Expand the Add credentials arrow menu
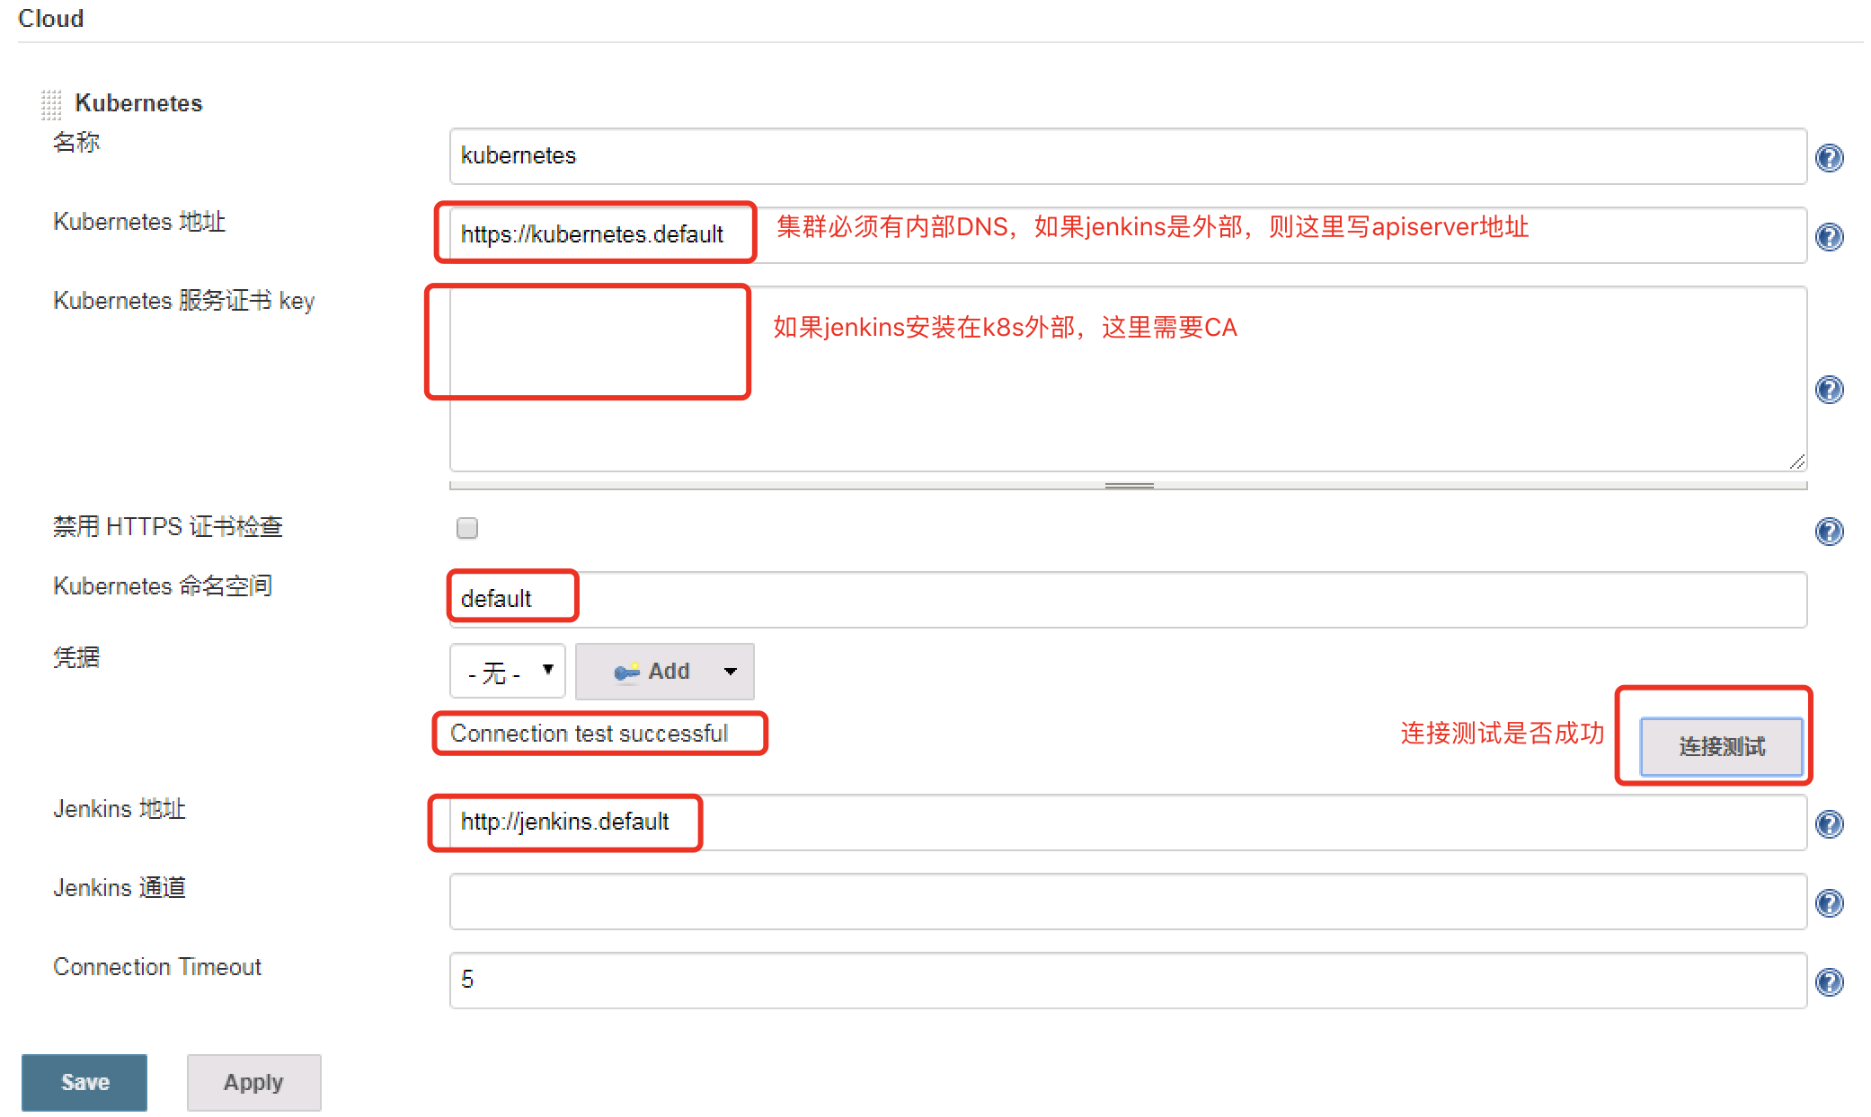This screenshot has width=1871, height=1117. 731,672
